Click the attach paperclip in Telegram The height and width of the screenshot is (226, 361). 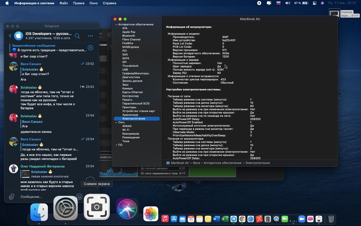12,197
